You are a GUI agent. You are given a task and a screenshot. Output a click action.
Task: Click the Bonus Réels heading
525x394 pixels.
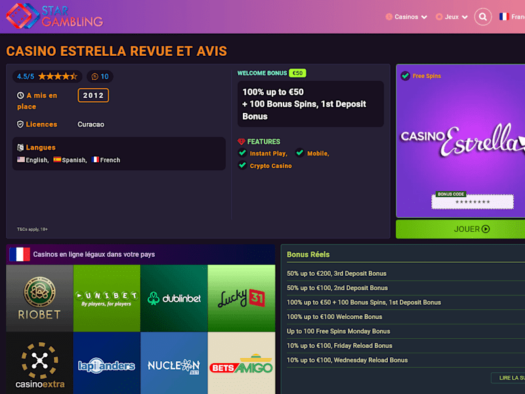308,255
